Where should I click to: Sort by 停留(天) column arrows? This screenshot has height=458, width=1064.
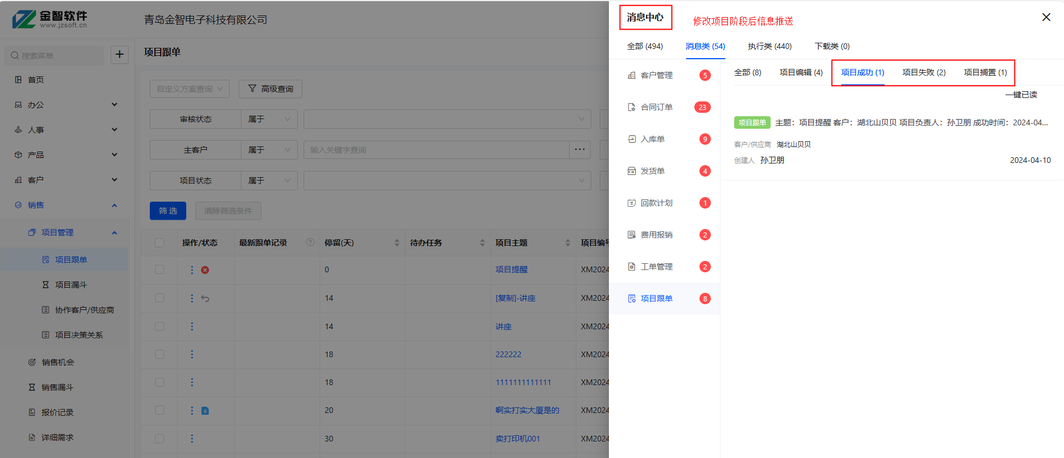397,243
